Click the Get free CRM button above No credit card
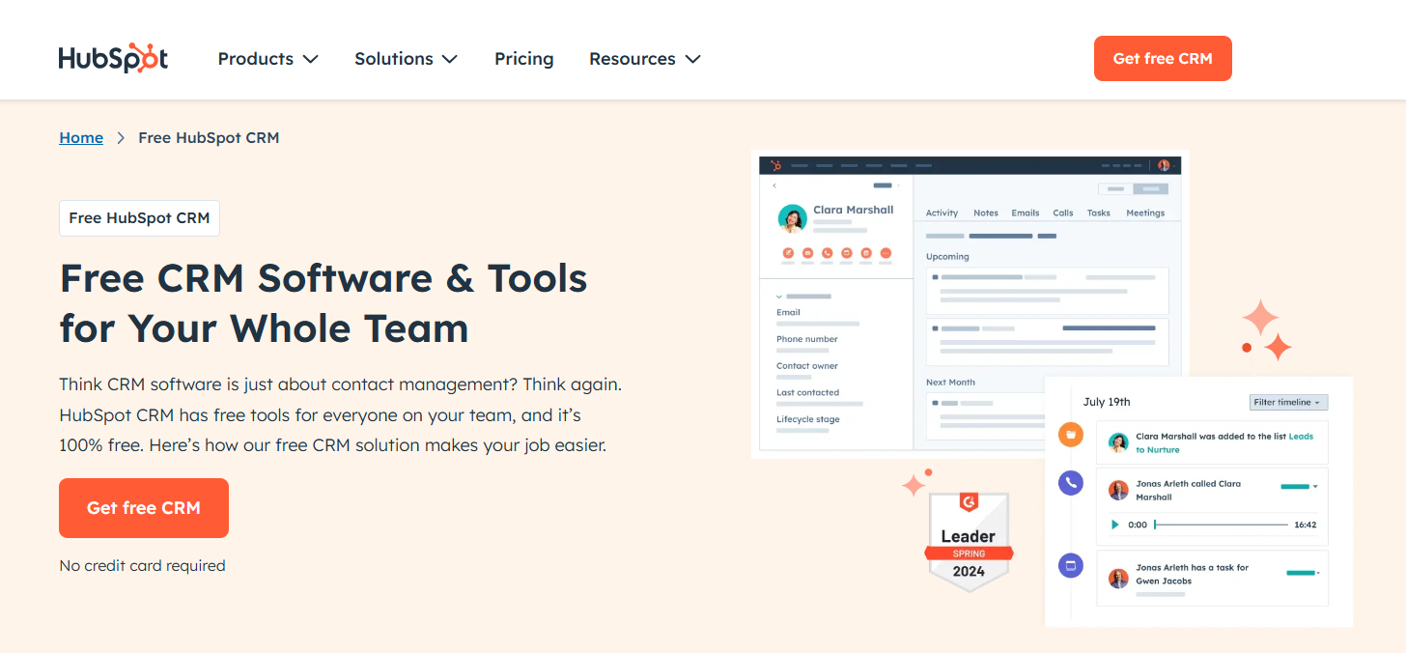 (144, 508)
